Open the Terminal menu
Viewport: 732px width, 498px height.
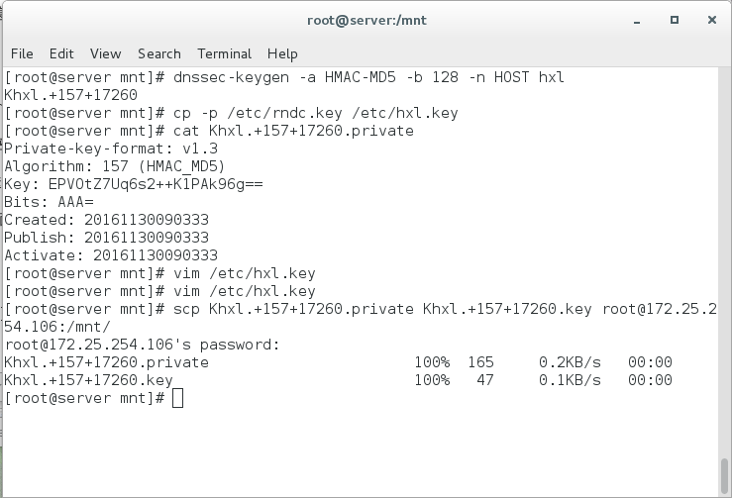click(x=224, y=53)
